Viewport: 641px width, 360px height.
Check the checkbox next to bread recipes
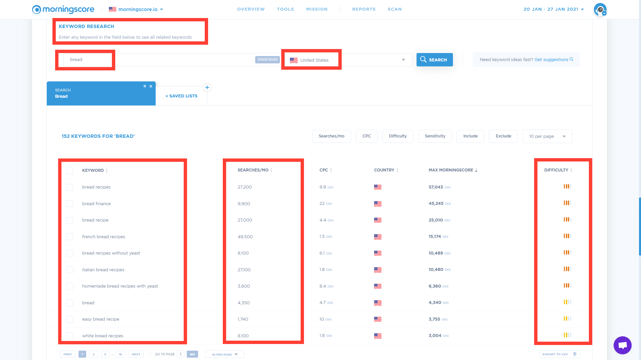pos(70,187)
